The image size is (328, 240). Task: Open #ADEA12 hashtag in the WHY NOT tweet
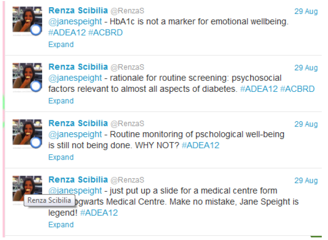click(200, 146)
